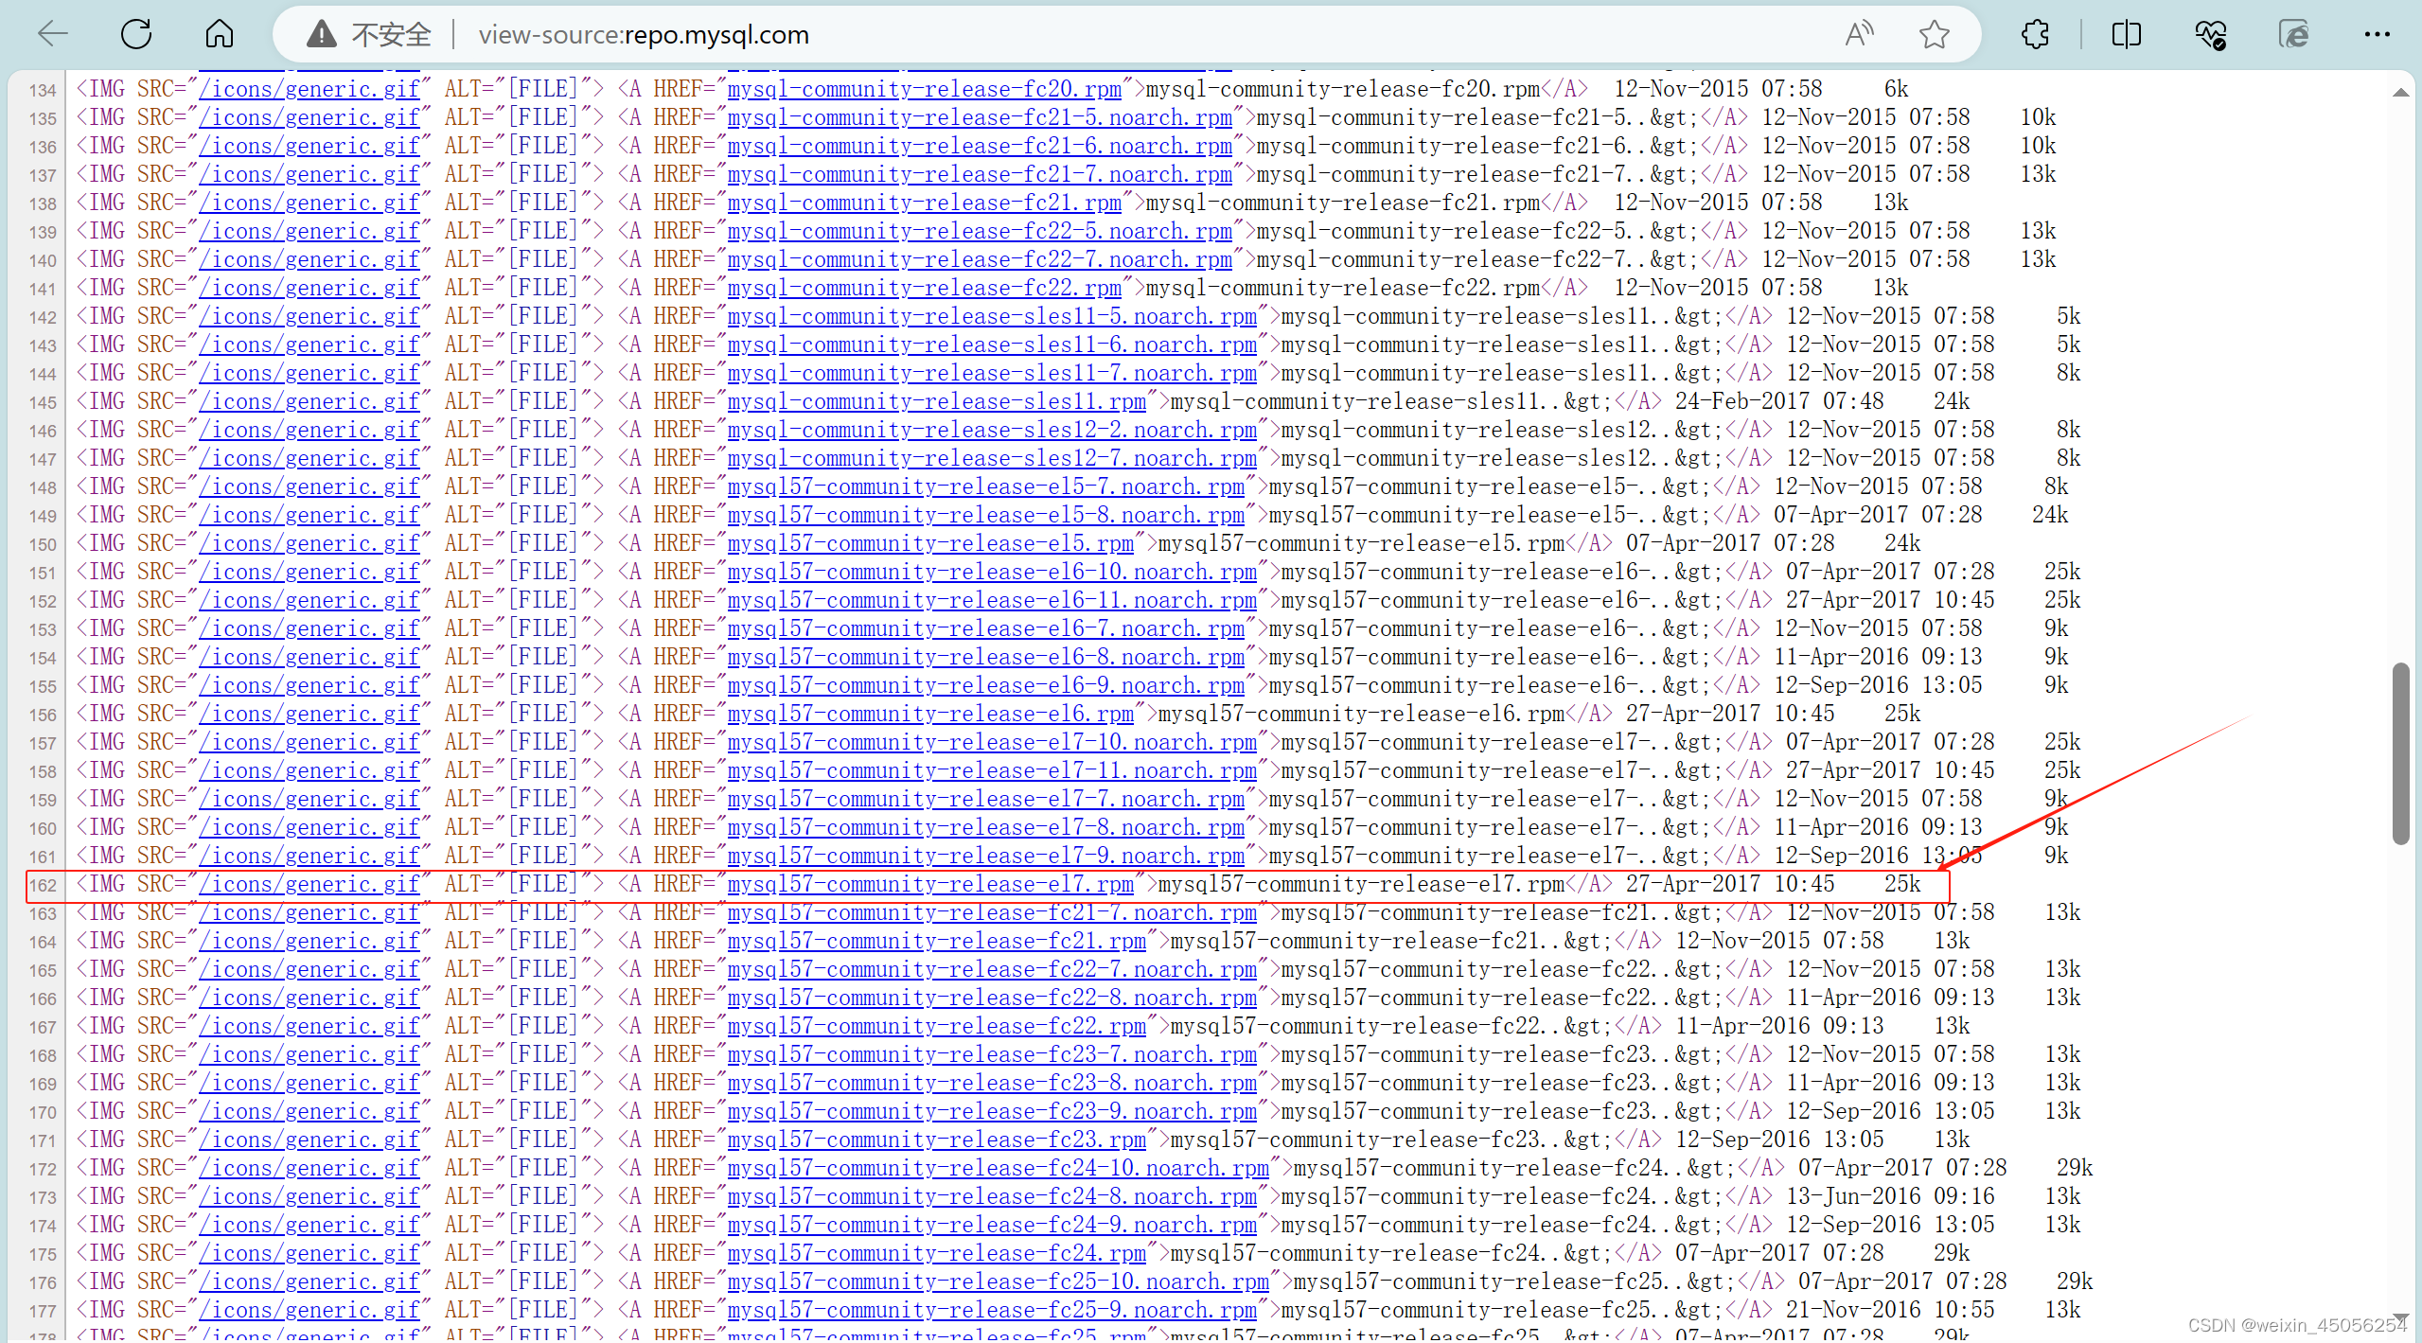Screen dimensions: 2422x1343
Task: Open mysql57-community-release-el7-11.noarch.rpm link
Action: [x=991, y=770]
